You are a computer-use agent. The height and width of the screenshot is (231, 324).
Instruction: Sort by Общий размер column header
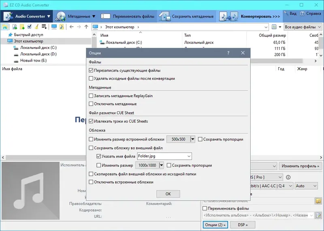(272, 35)
